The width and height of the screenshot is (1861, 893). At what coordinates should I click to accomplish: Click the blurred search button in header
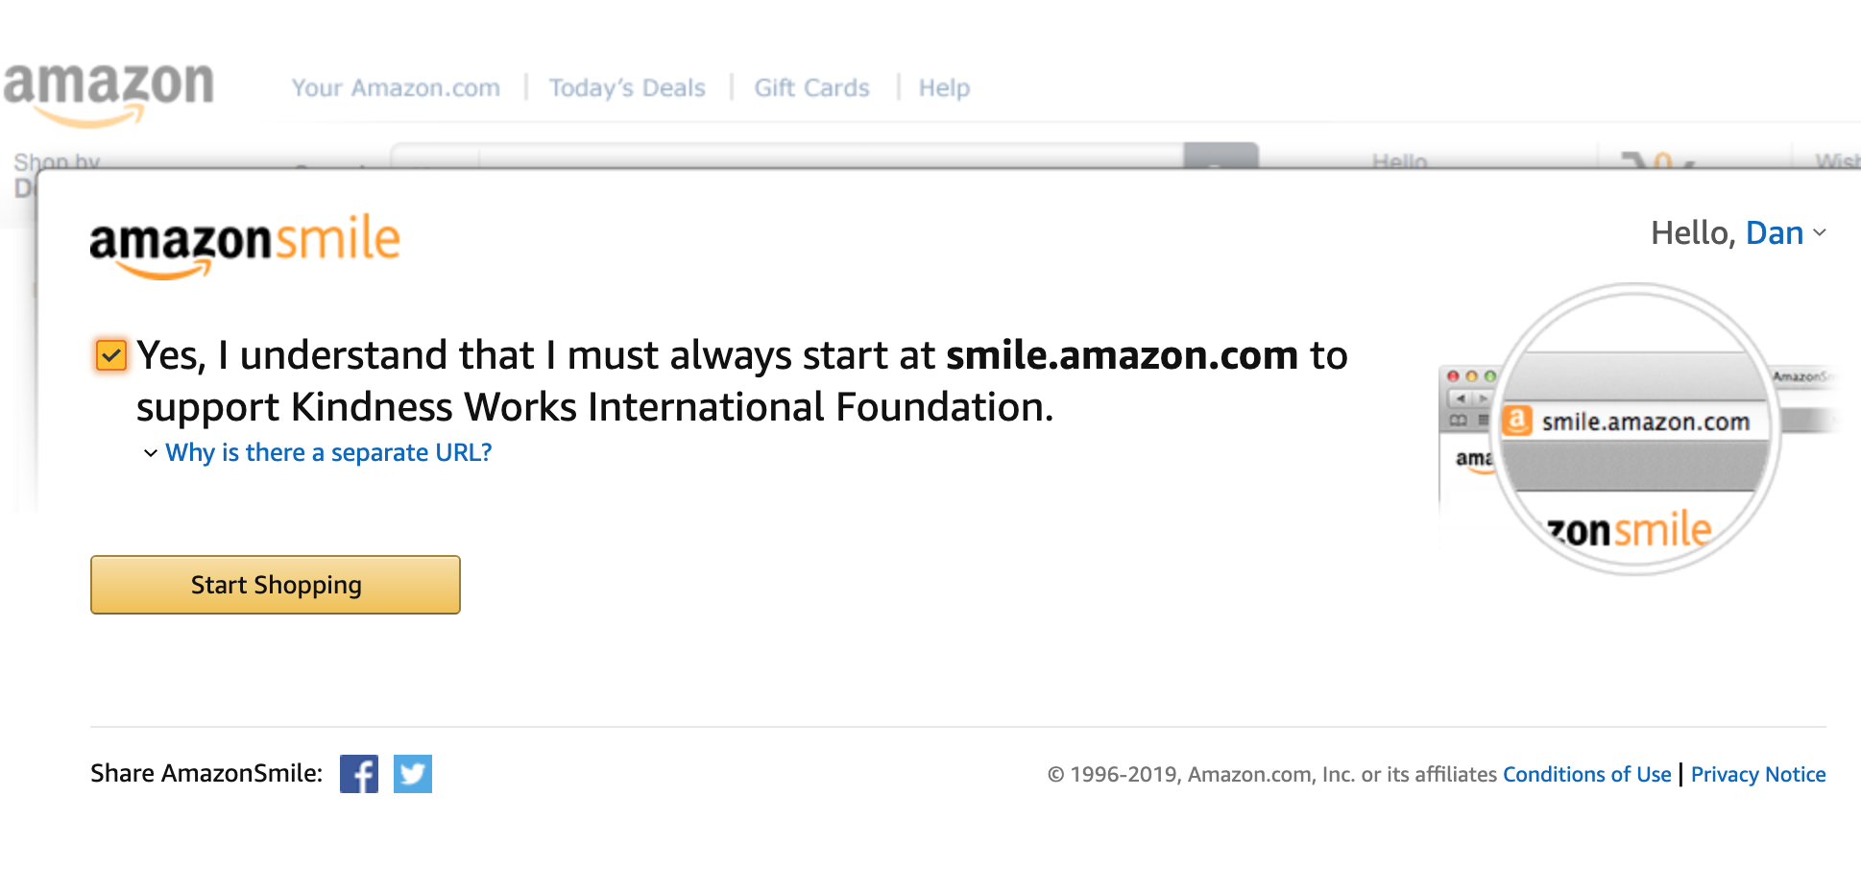1221,156
